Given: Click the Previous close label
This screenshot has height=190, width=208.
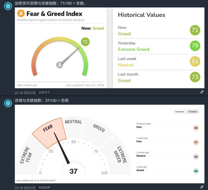Looking at the screenshot, I should 143,124.
